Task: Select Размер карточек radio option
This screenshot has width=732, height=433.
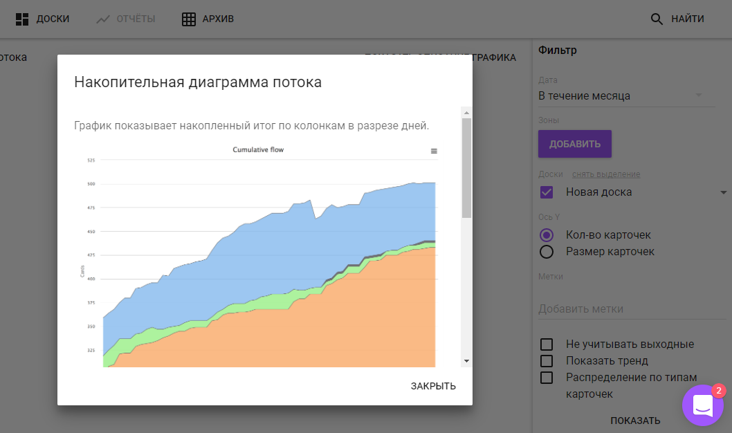Action: [547, 252]
